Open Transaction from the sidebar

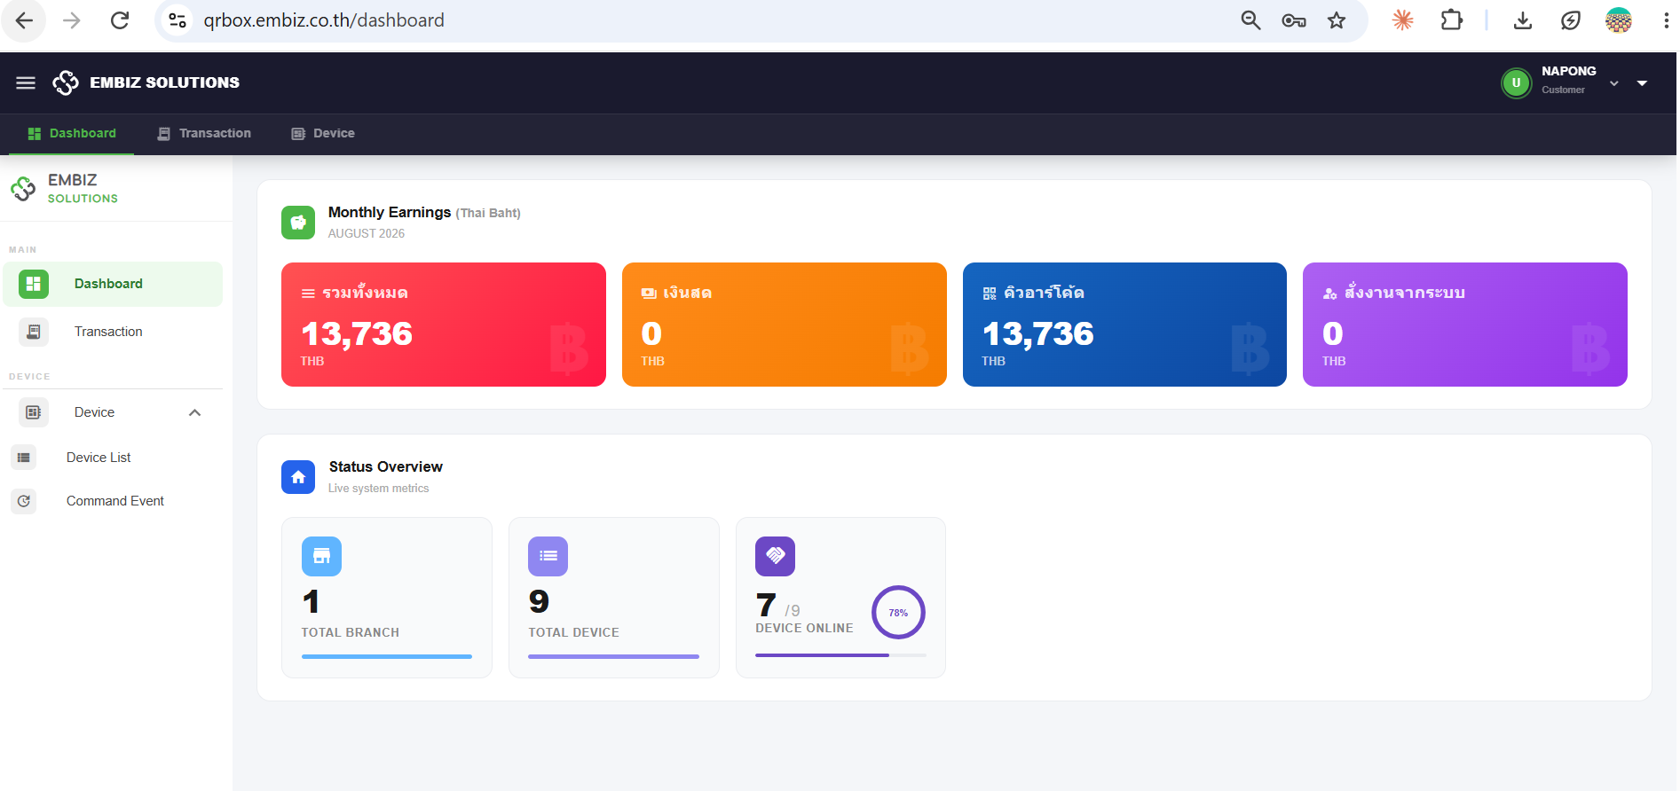click(x=113, y=332)
